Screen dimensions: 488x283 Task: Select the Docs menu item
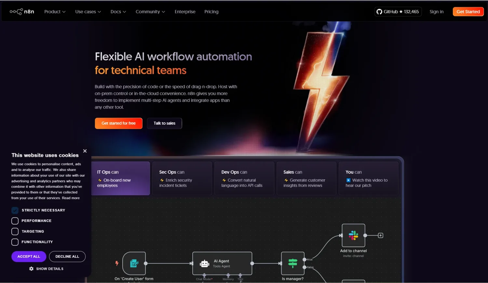point(118,11)
